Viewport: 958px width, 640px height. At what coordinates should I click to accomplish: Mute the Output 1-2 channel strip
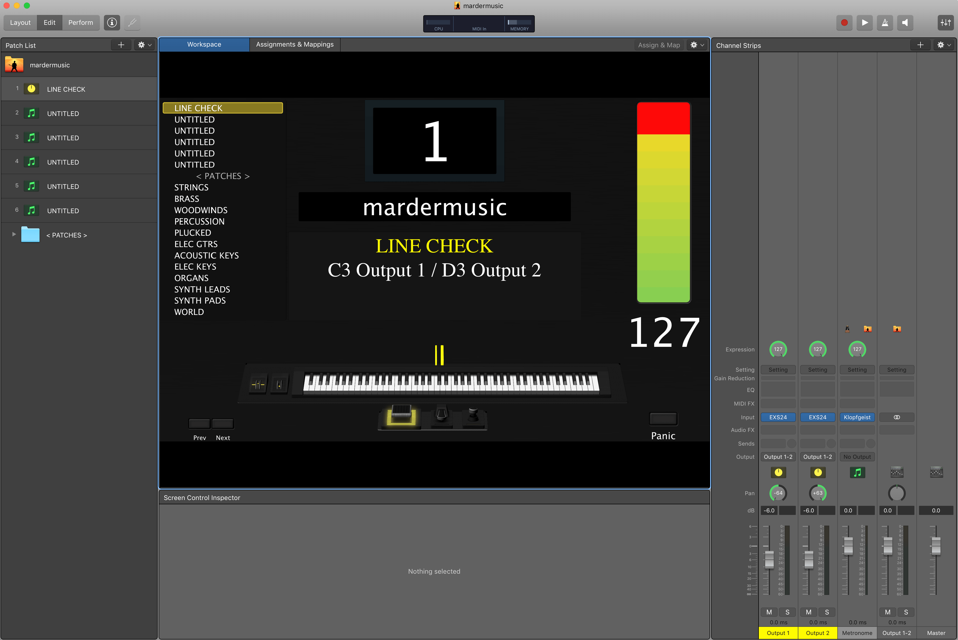887,612
